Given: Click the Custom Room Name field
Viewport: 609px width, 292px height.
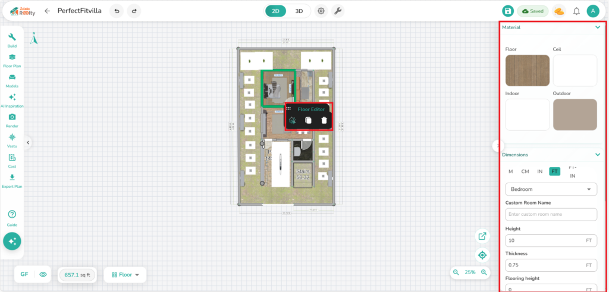Looking at the screenshot, I should (x=551, y=214).
